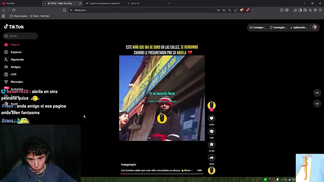Share the video via arrow icon
Screen dimensions: 324x182
(212, 158)
